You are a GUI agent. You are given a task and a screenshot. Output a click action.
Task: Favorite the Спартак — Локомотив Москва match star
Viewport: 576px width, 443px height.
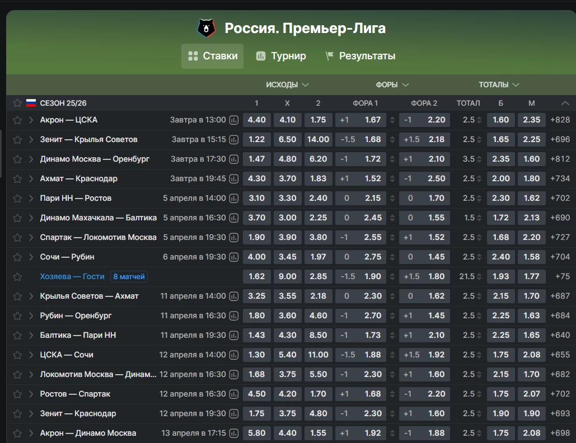(17, 237)
